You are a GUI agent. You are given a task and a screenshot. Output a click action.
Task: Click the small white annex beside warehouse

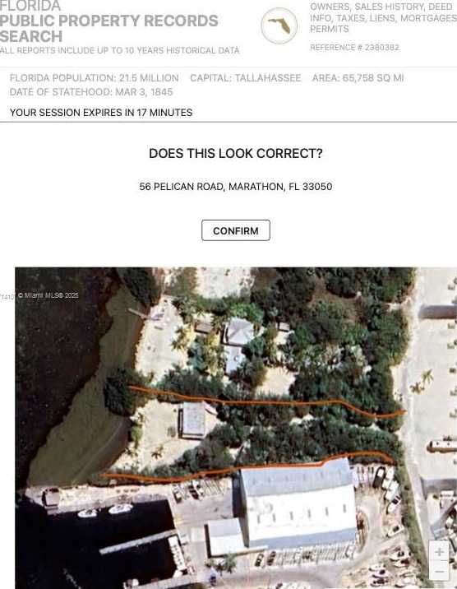[x=225, y=536]
